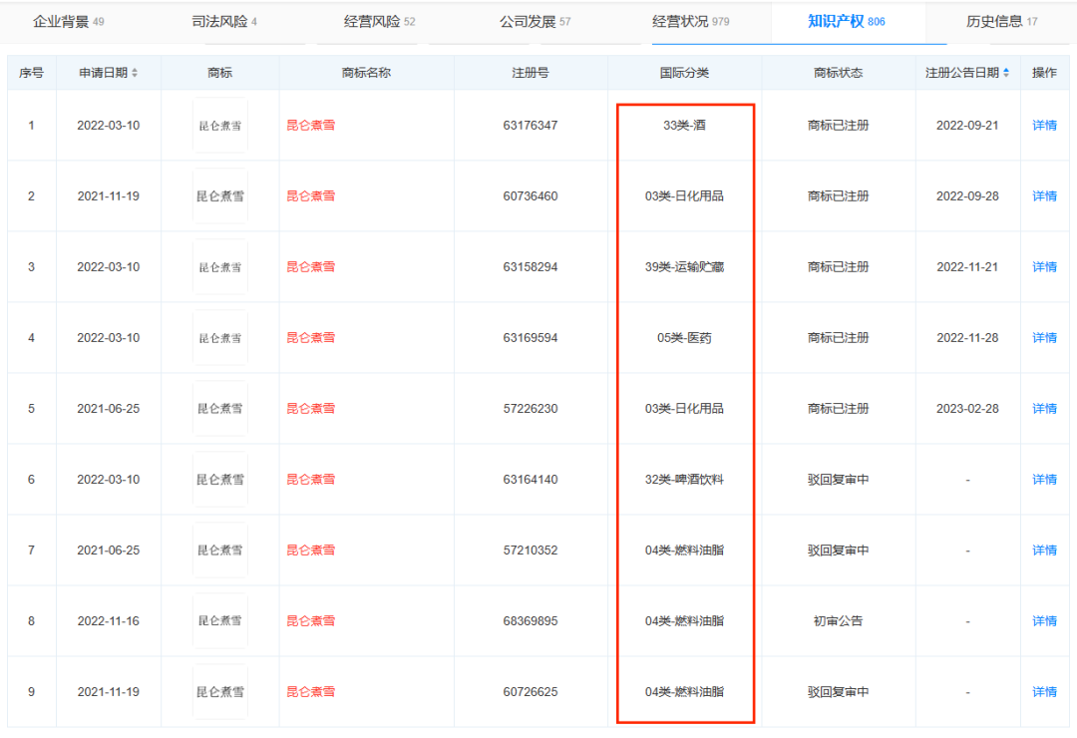View 详情 for registration 57210352

[1044, 551]
